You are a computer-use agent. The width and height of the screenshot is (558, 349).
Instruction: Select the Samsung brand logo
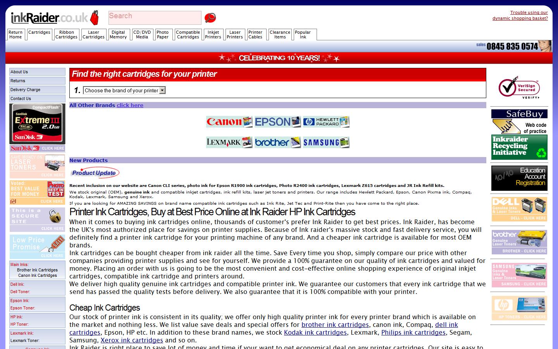point(326,142)
